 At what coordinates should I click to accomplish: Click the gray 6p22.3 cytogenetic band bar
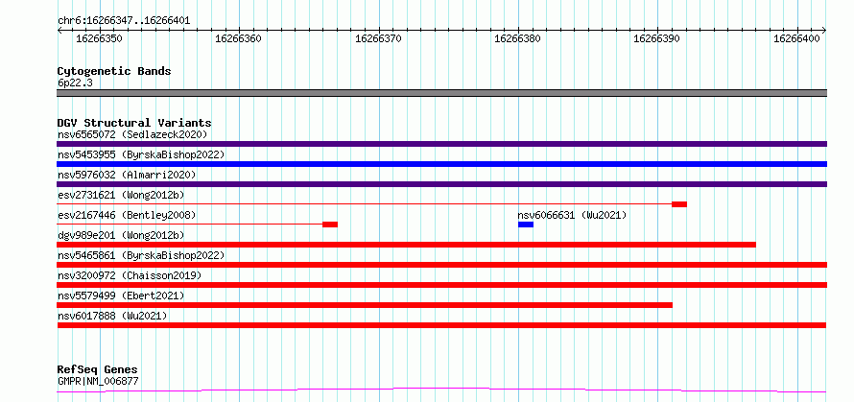(441, 93)
